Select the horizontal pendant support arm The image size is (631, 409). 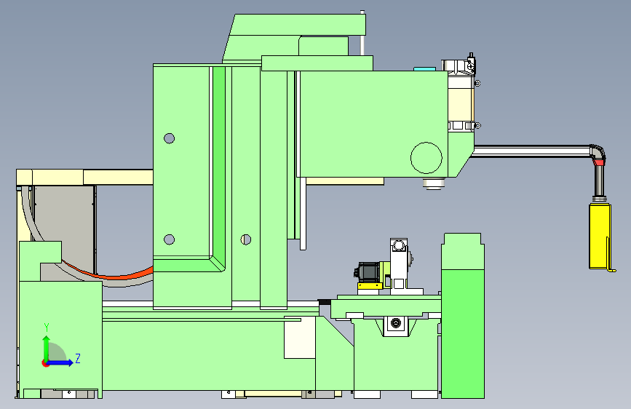[x=532, y=151]
